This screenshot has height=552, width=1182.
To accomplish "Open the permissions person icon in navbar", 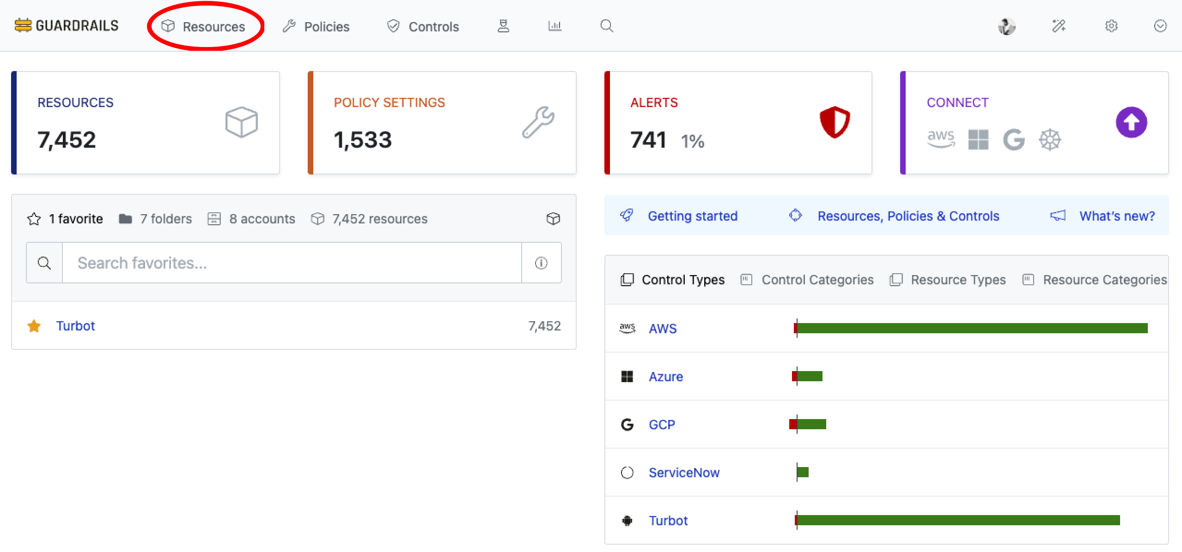I will click(503, 26).
